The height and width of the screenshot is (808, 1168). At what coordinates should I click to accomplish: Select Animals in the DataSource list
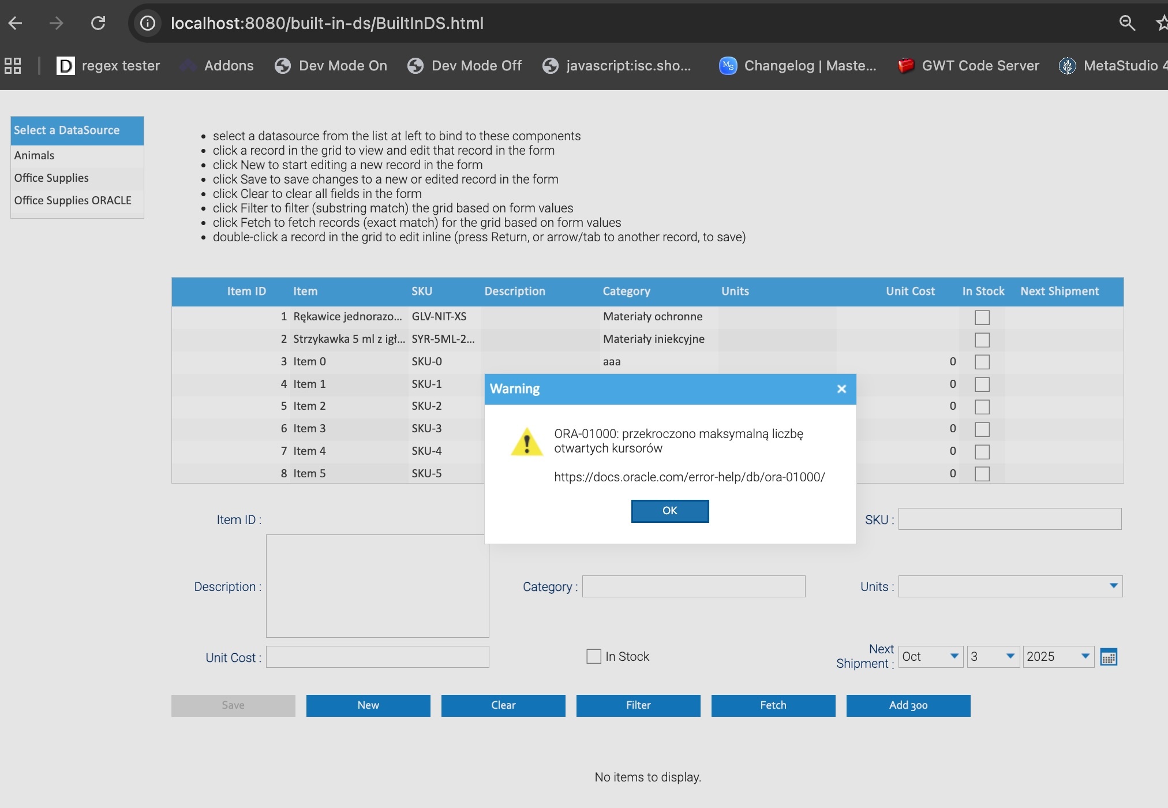click(34, 155)
